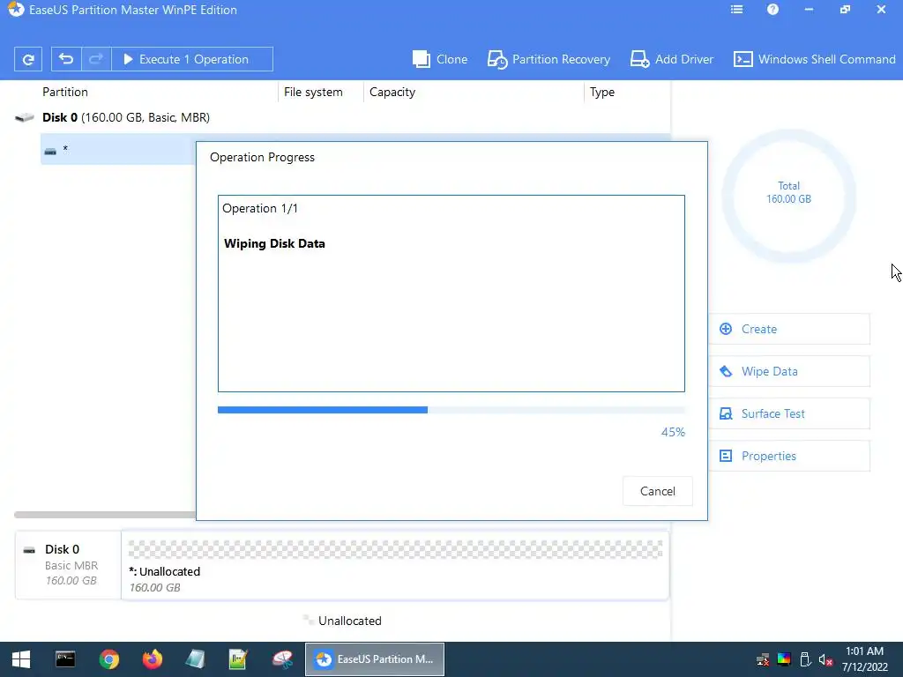Click the 45% progress text
The height and width of the screenshot is (677, 903).
673,432
